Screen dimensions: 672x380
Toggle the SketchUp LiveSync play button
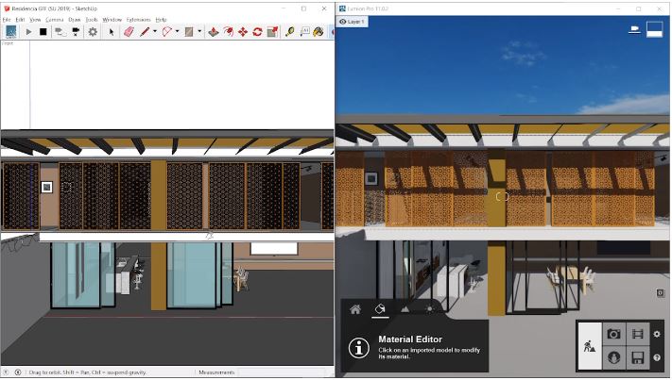click(x=28, y=31)
